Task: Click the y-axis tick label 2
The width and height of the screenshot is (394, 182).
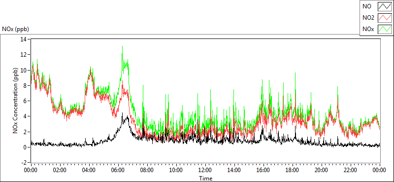Action: [x=26, y=132]
